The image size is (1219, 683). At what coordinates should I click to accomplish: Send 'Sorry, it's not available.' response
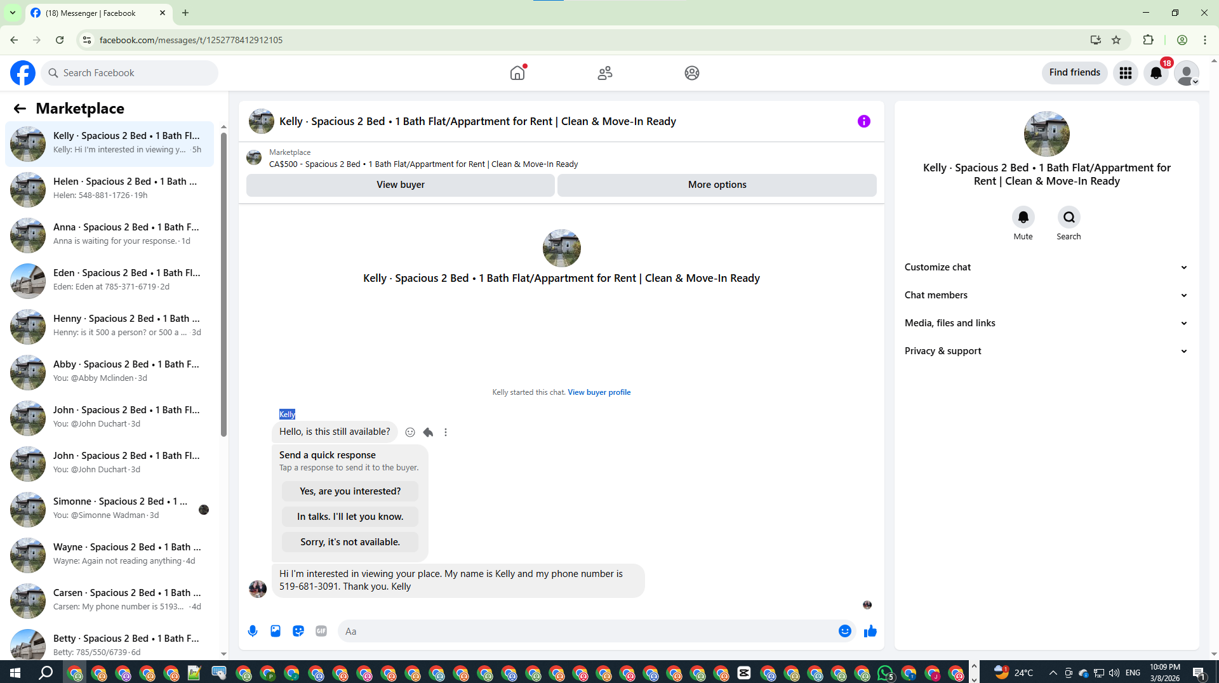pyautogui.click(x=350, y=542)
